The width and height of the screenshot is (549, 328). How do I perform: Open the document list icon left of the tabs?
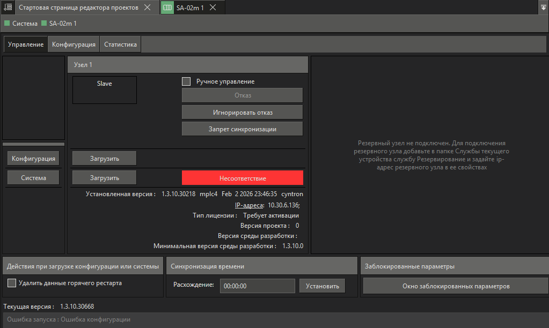tap(8, 7)
